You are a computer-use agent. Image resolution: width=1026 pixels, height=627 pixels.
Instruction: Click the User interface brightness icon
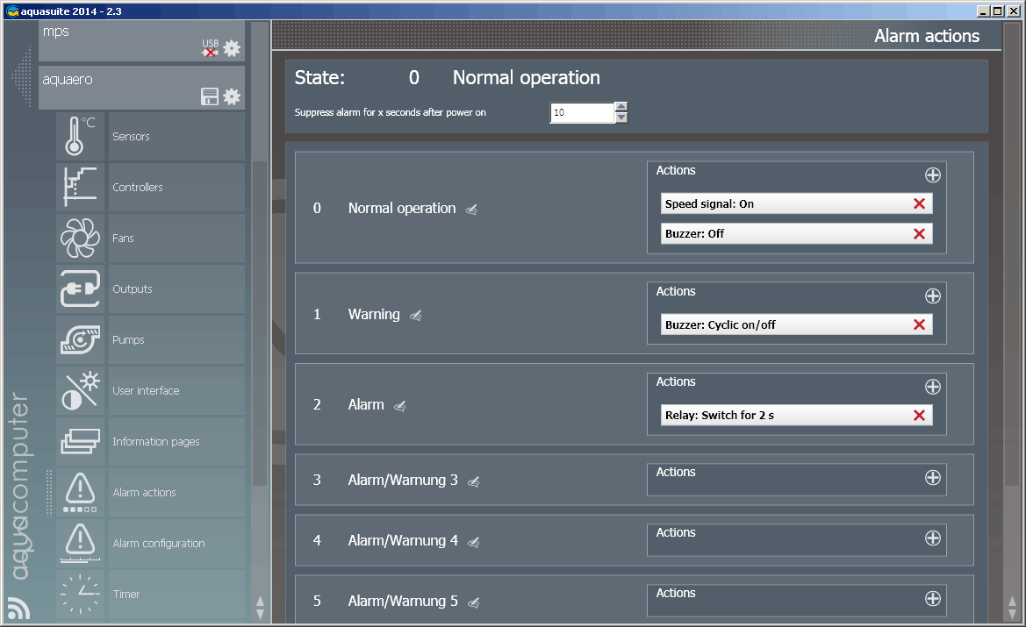click(x=81, y=390)
